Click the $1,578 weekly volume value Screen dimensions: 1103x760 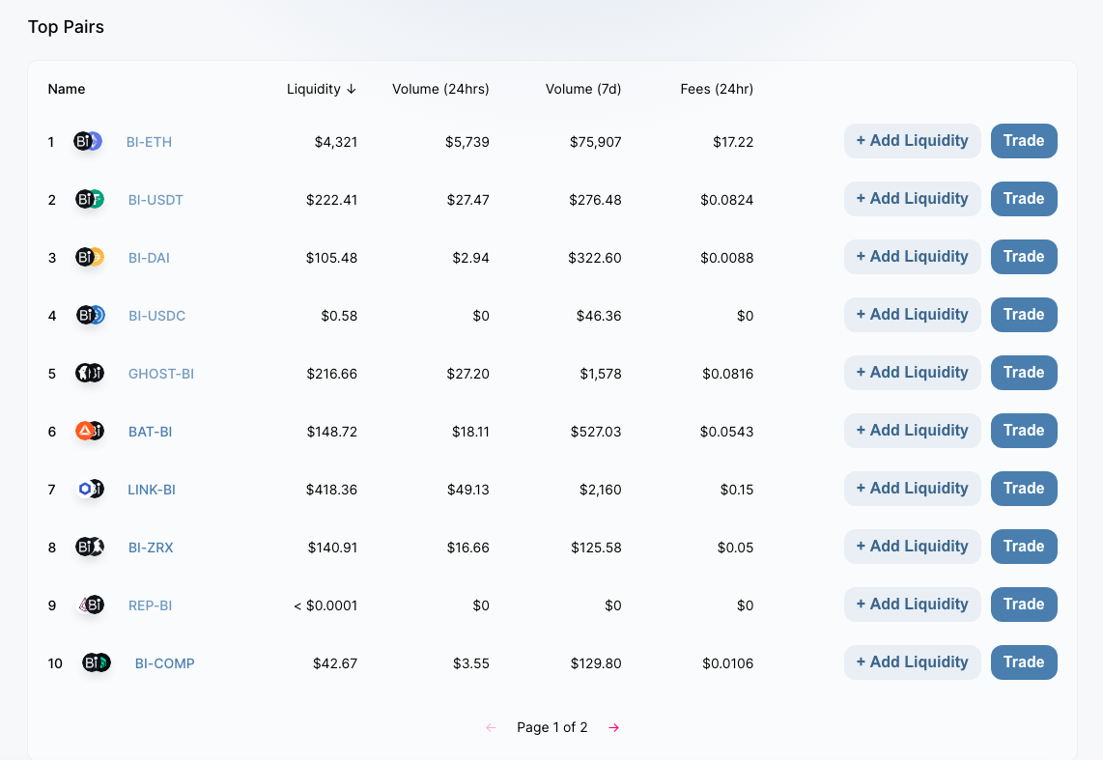(600, 374)
